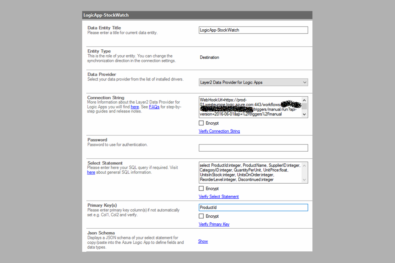The height and width of the screenshot is (263, 395).
Task: Open the 'here' link for Logic Apps provider info
Action: (135, 107)
